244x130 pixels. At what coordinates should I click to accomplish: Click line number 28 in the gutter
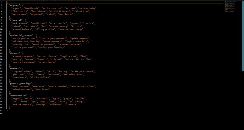[1, 83]
